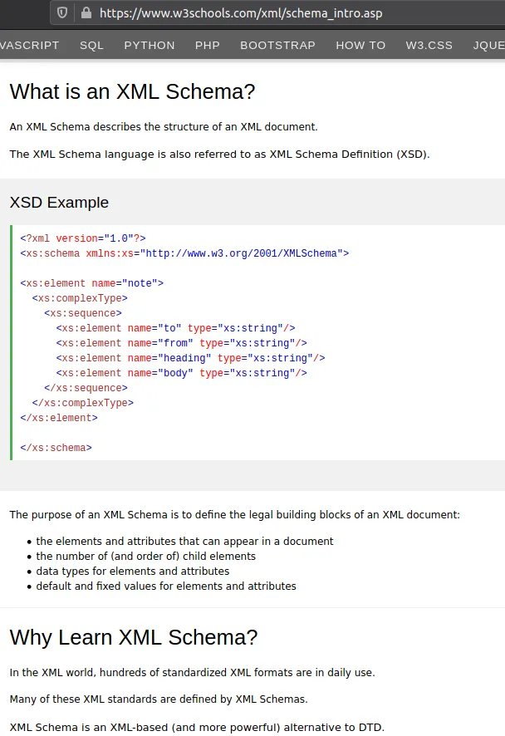This screenshot has width=505, height=736.
Task: Click the opening xs:complexType code line
Action: (x=80, y=298)
